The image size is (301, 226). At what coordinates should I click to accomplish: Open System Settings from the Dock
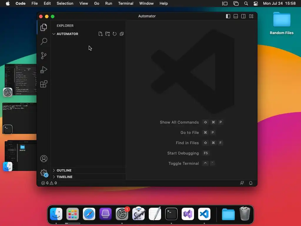click(122, 214)
